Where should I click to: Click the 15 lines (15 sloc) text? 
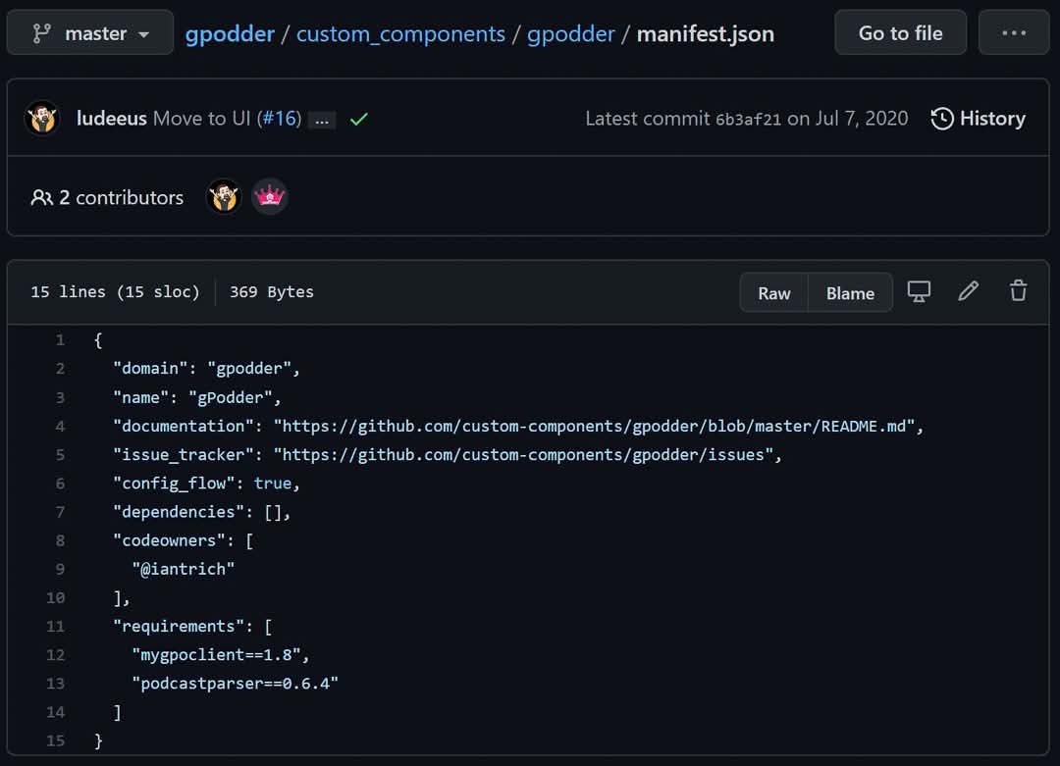click(x=116, y=292)
